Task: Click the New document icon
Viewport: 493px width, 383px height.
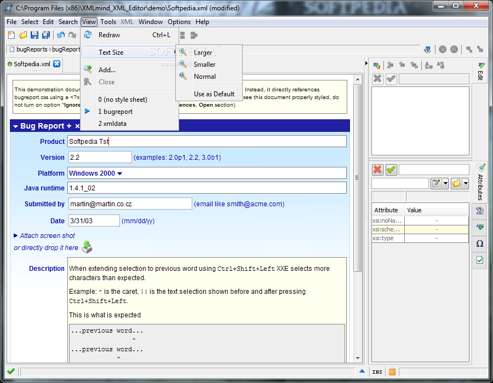Action: [12, 35]
